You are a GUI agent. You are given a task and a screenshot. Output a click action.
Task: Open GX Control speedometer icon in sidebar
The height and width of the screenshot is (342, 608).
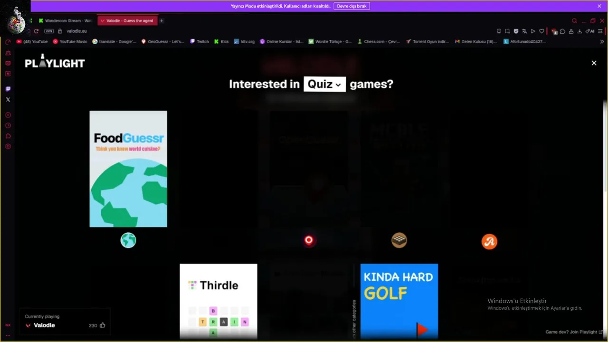(8, 42)
